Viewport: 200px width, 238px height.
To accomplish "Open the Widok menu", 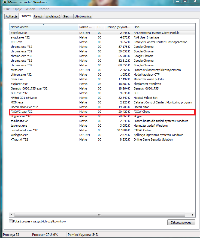I will click(30, 9).
